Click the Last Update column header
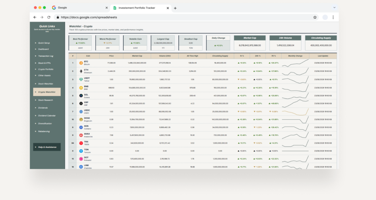The width and height of the screenshot is (376, 200). pyautogui.click(x=323, y=56)
